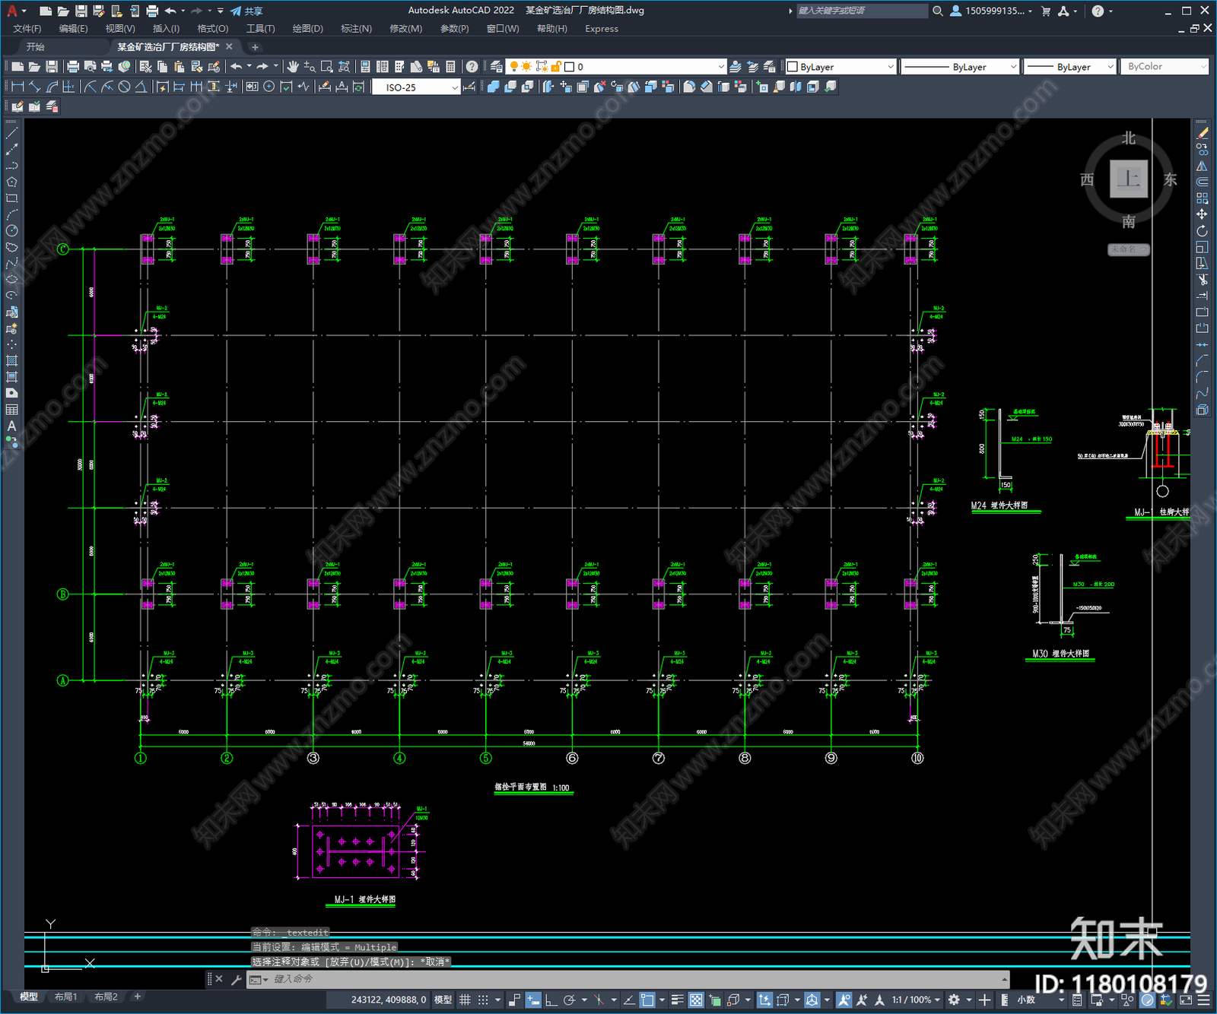Open the QuickCalc calculator icon
Screen dimensions: 1217x1014
click(x=450, y=67)
